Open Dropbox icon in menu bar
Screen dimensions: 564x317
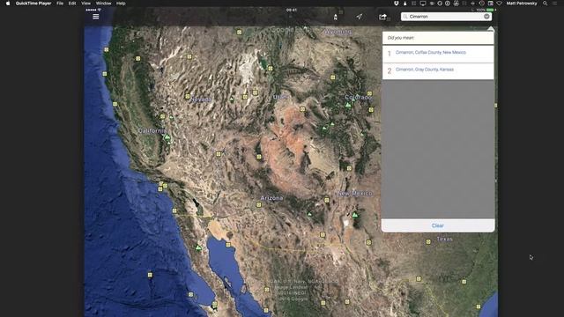(x=397, y=4)
